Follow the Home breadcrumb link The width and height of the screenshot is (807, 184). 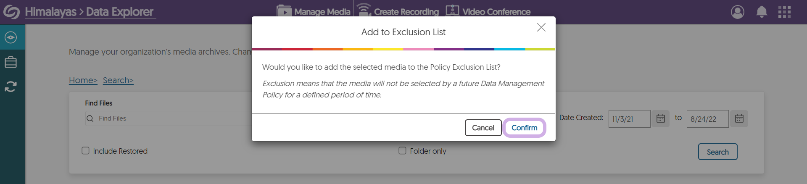click(83, 80)
